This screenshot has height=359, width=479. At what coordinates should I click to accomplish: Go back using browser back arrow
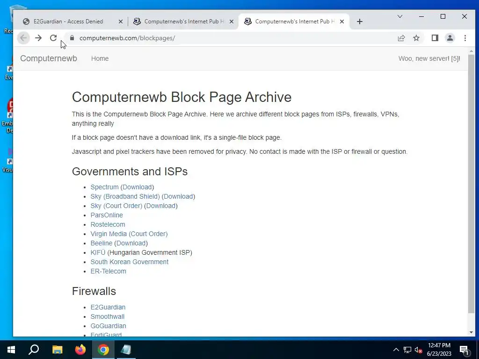click(x=23, y=38)
